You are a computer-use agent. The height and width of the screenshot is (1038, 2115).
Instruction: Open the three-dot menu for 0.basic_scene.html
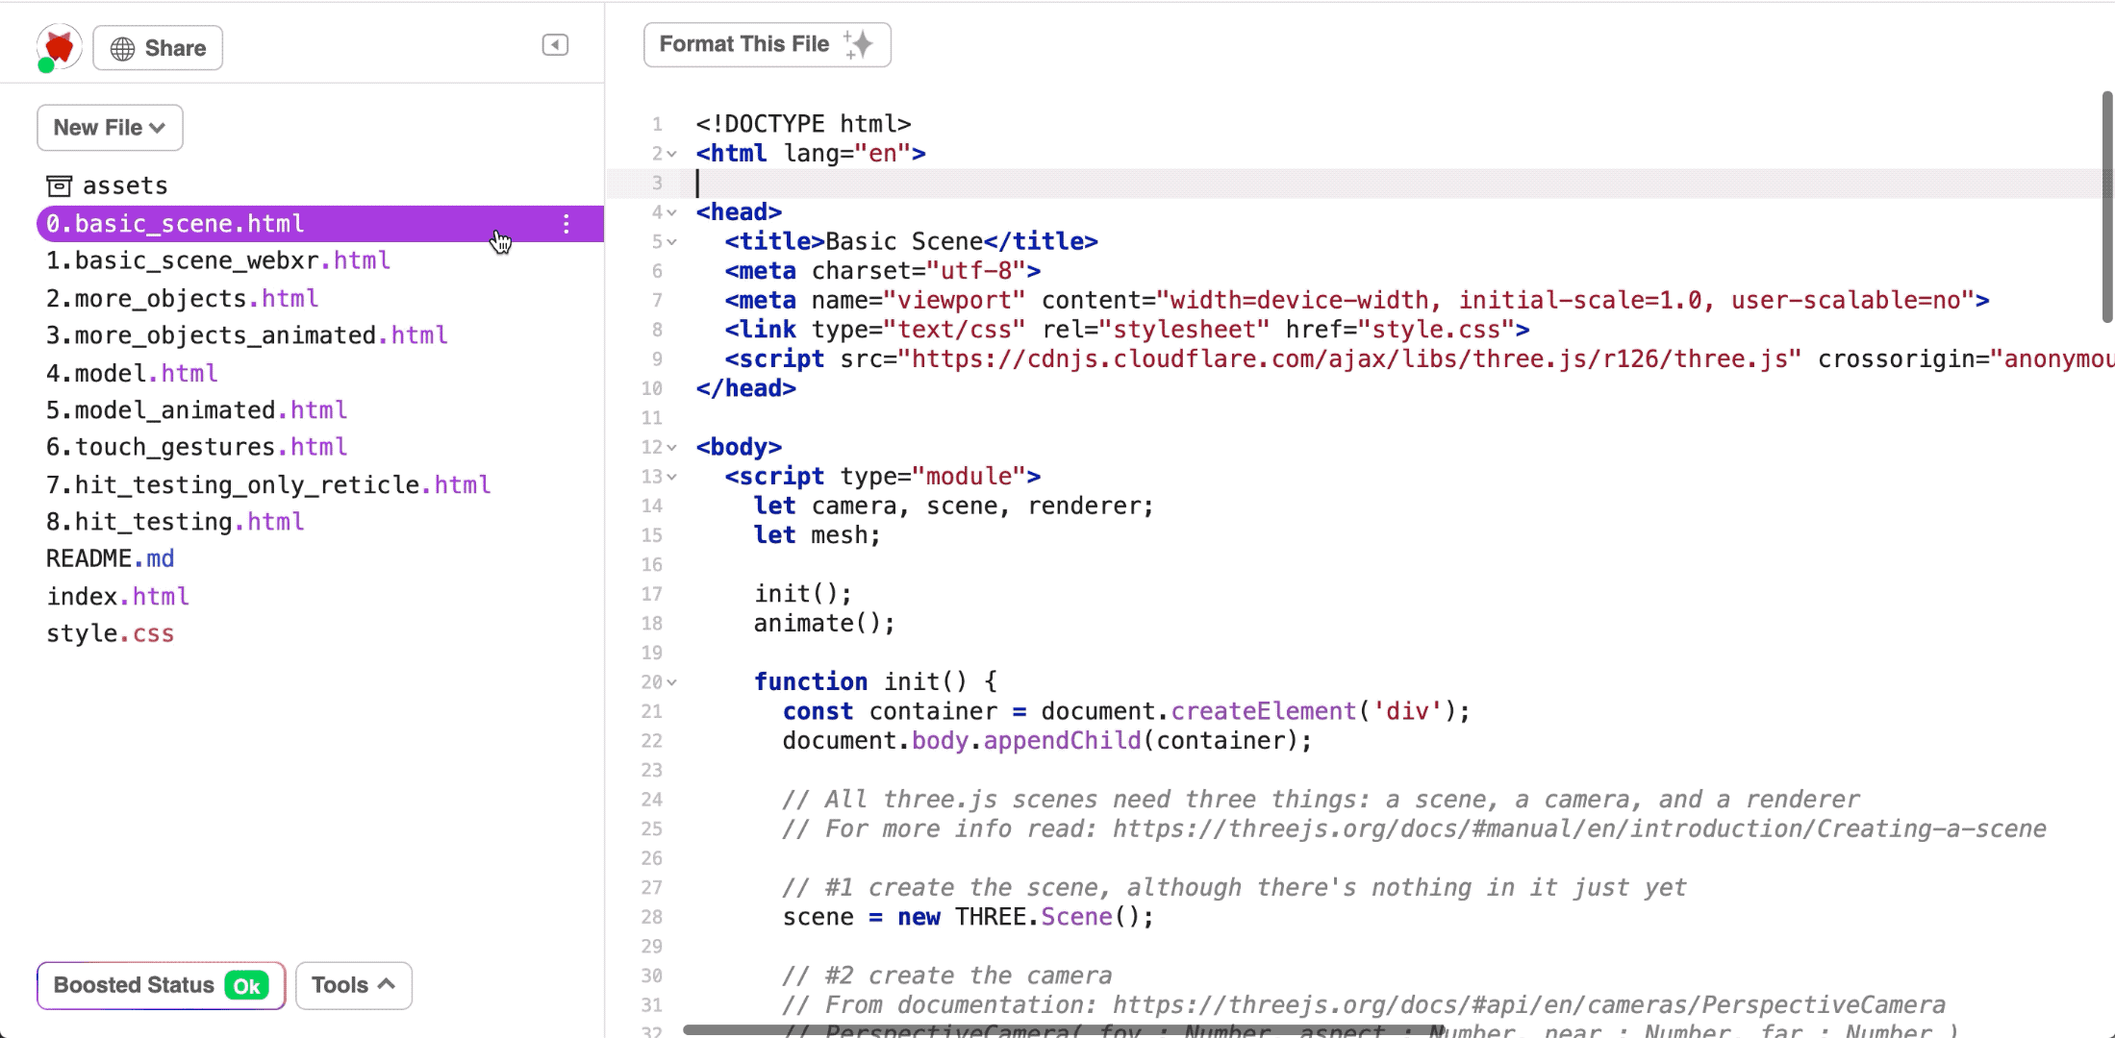(x=566, y=224)
